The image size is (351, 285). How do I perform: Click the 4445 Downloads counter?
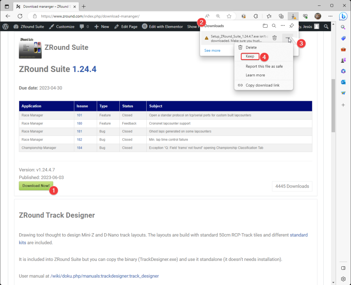click(292, 186)
